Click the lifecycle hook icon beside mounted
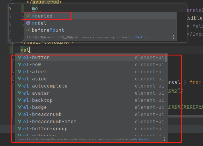Screen dimensions: 203x146 point(28,16)
